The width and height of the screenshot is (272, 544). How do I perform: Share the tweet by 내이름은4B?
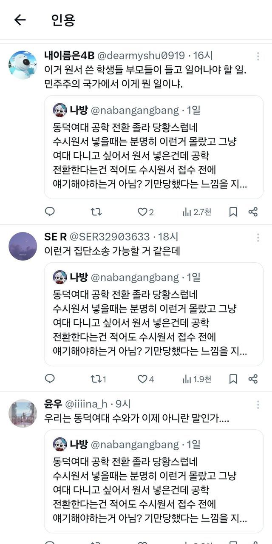(x=253, y=212)
